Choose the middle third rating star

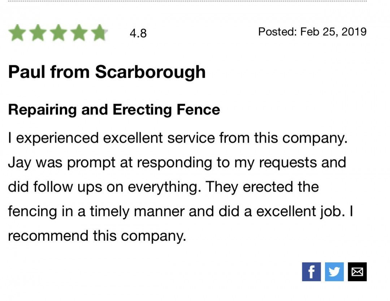[x=58, y=33]
